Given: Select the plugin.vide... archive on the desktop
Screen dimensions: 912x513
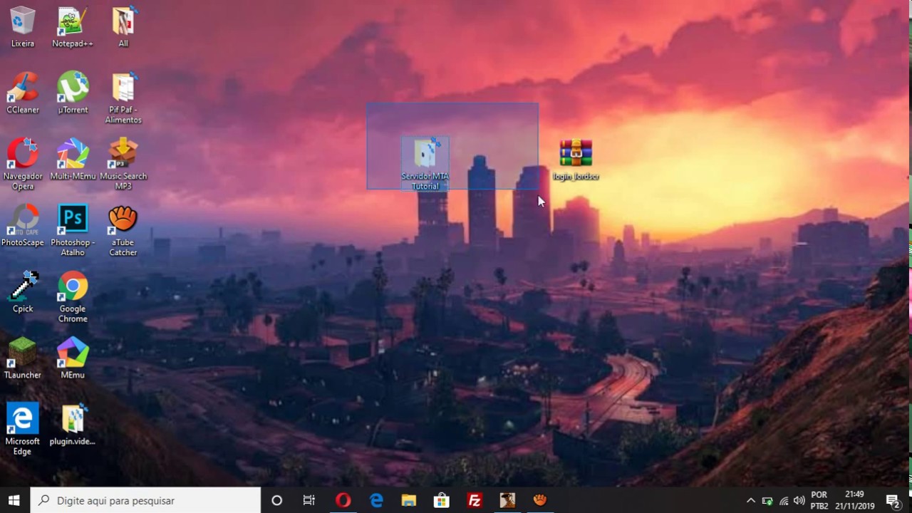Looking at the screenshot, I should tap(73, 424).
